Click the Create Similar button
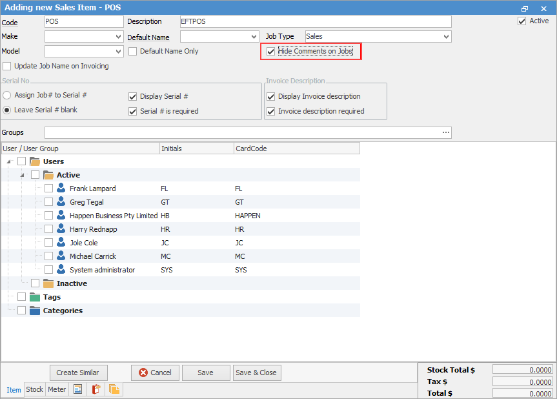This screenshot has width=557, height=399. coord(79,373)
